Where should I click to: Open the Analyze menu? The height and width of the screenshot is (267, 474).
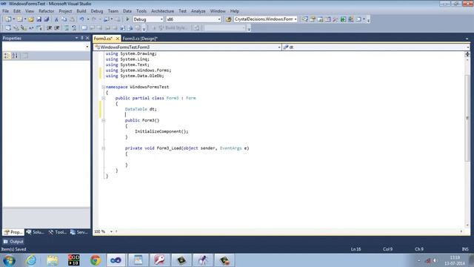(x=198, y=11)
